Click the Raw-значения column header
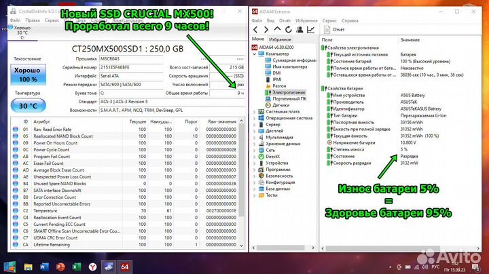 221,121
